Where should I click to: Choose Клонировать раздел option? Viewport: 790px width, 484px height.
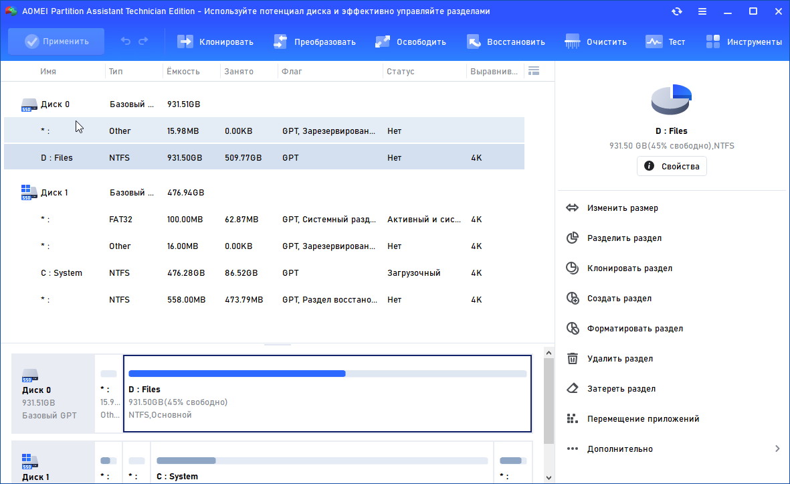click(629, 268)
